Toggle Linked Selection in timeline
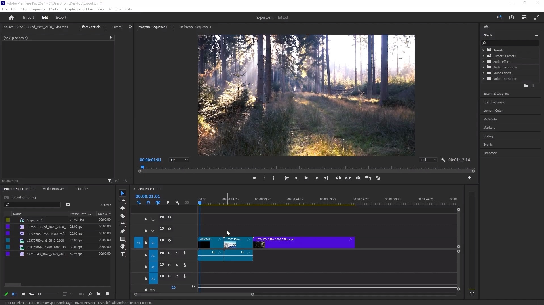 click(158, 203)
